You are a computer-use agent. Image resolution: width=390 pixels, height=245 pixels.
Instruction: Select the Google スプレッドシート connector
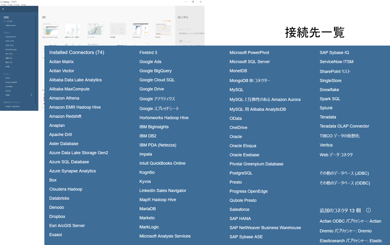tap(159, 109)
